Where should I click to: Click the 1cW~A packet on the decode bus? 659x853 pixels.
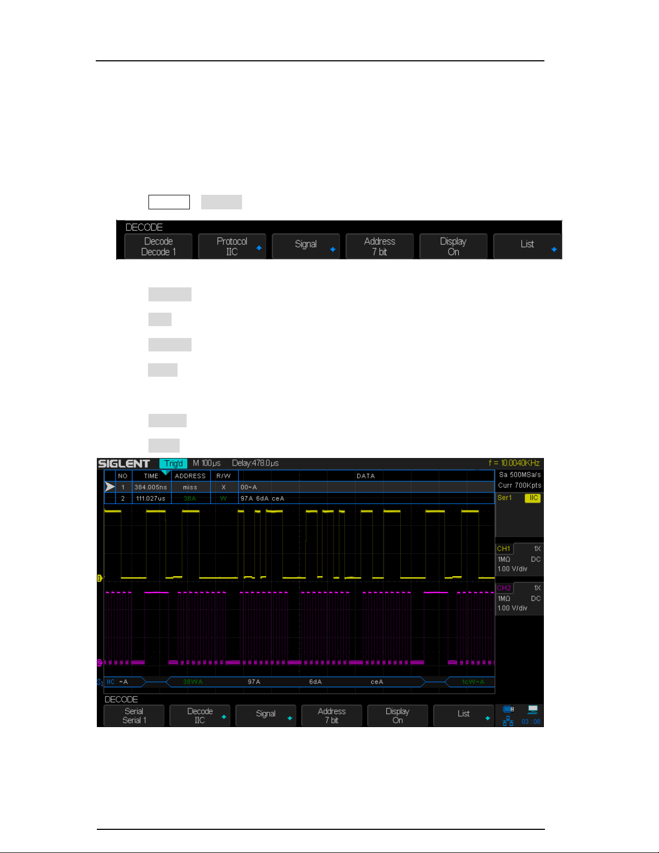click(473, 682)
